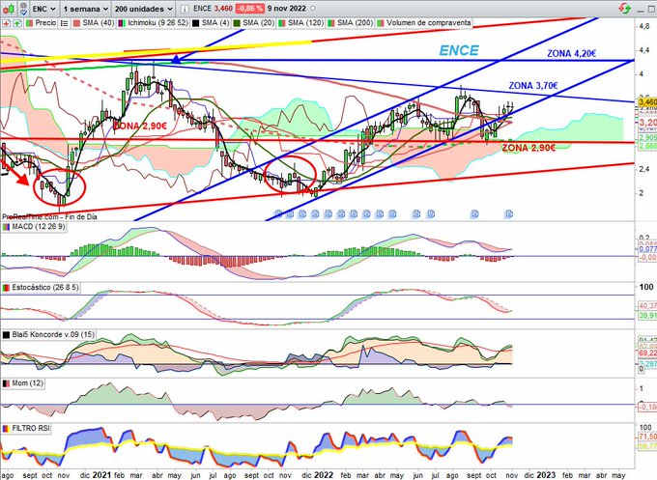Click the FILTRO RSI panel color icon
657x480 pixels.
pos(6,429)
